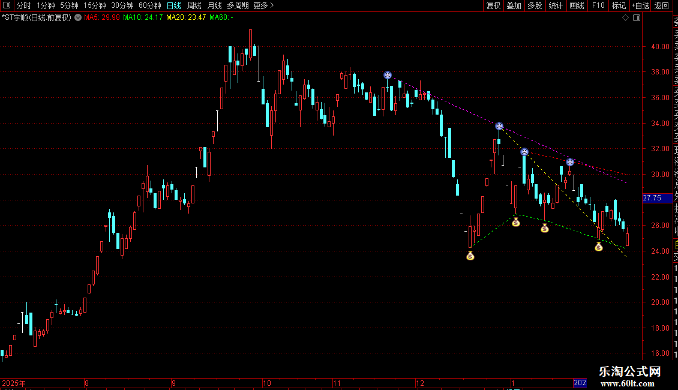Click the 22.00 price axis label

point(660,277)
